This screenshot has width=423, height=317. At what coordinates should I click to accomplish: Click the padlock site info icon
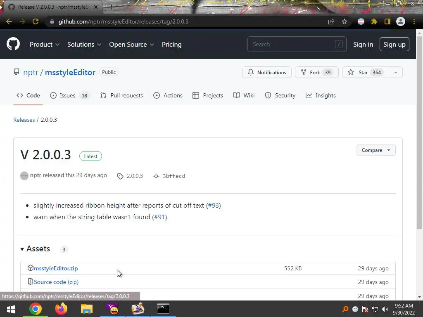pyautogui.click(x=52, y=21)
